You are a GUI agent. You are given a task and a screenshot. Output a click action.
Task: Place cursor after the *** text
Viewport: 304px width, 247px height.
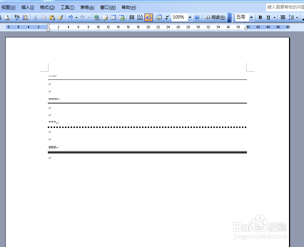56,122
